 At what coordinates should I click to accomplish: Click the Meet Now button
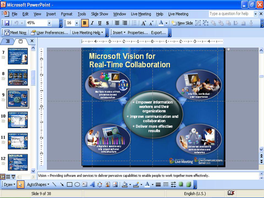click(x=15, y=32)
